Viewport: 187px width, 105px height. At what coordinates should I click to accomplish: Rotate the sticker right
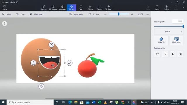(x=165, y=54)
